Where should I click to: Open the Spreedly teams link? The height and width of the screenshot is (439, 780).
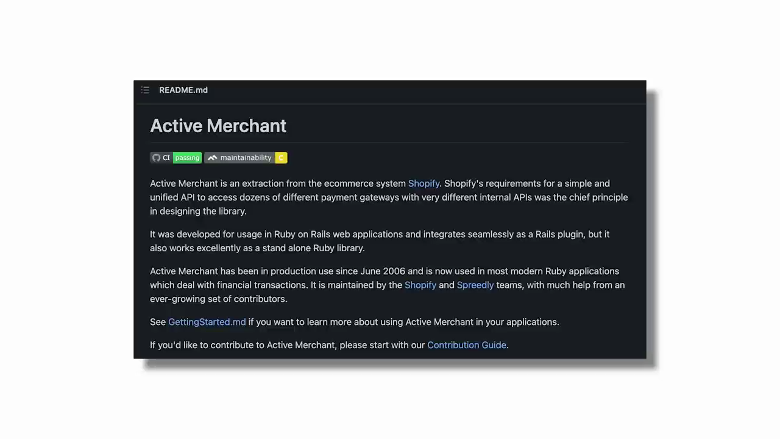tap(475, 285)
